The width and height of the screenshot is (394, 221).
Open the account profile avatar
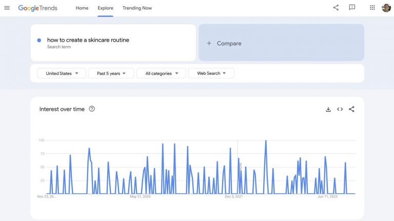[x=386, y=8]
